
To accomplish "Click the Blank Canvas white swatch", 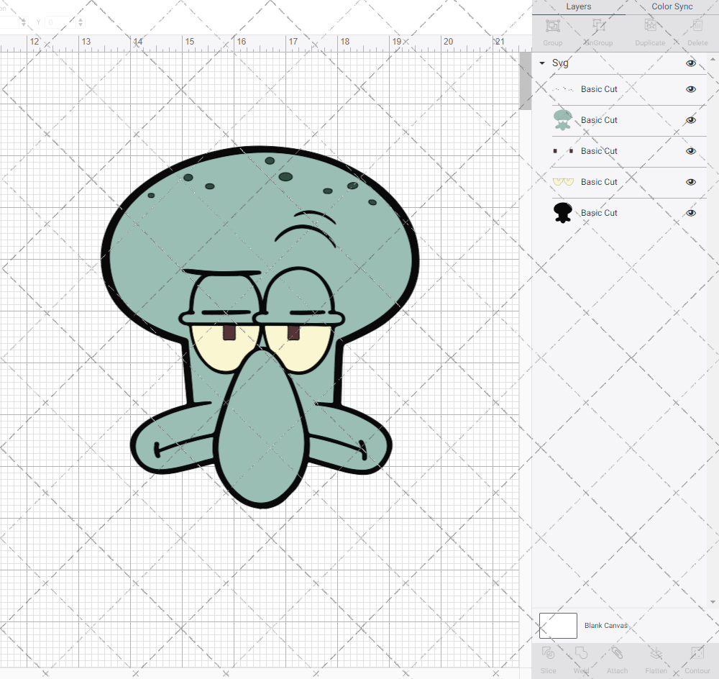I will coord(558,625).
